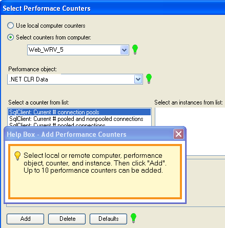Click the green help bulb next to Defaults
This screenshot has width=225, height=228.
coord(133,218)
